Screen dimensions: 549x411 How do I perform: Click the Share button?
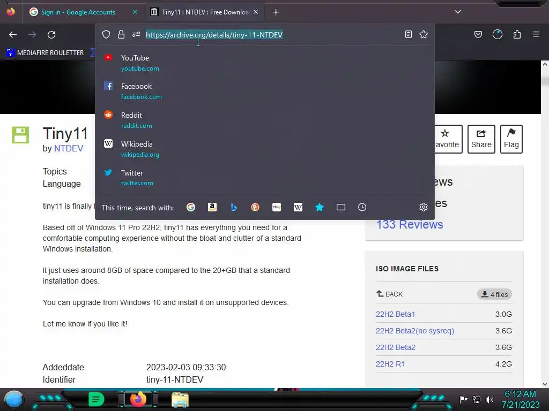481,139
